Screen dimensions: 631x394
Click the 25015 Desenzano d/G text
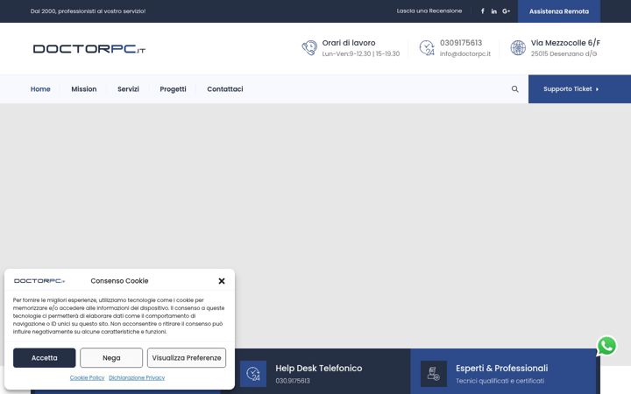click(x=564, y=54)
